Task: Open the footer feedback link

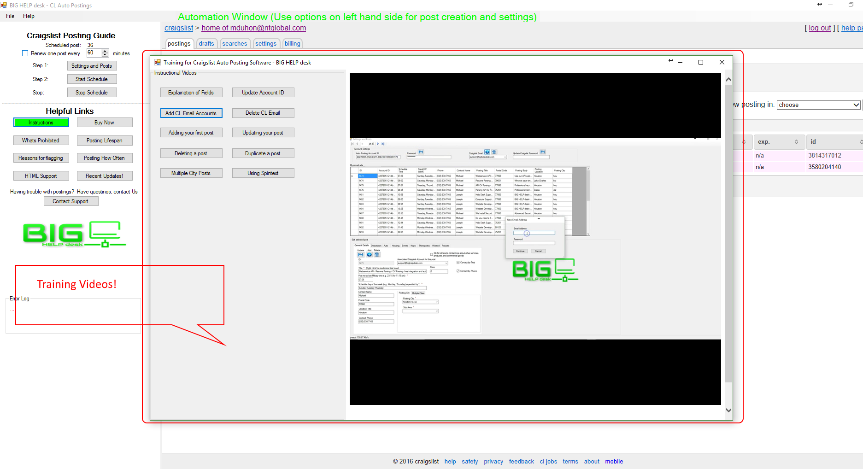Action: tap(522, 462)
